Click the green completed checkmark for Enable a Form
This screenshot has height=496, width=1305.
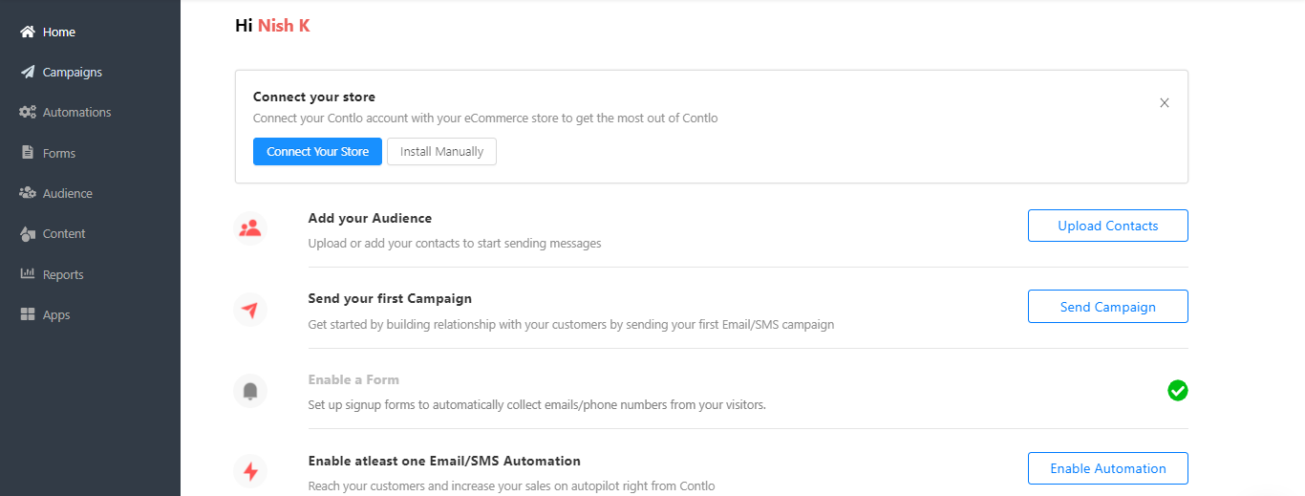1178,390
